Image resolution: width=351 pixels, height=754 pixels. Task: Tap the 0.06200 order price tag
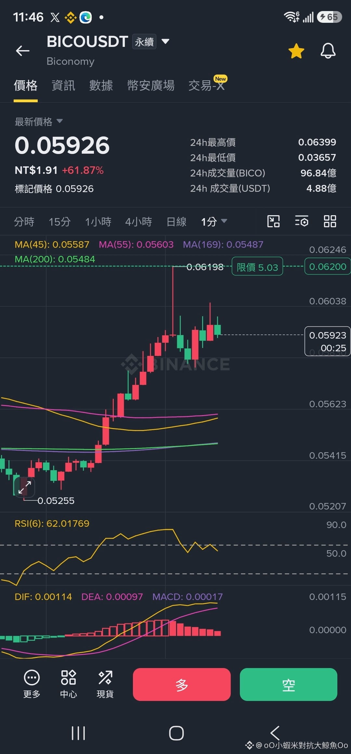(328, 266)
